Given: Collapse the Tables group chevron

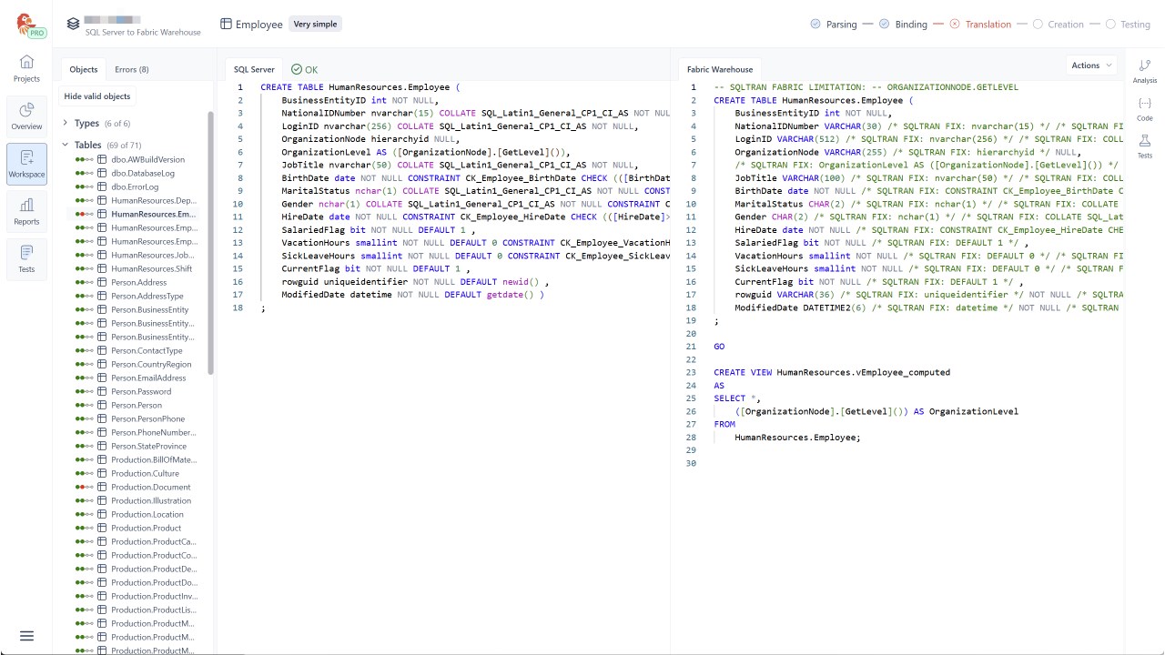Looking at the screenshot, I should pyautogui.click(x=66, y=145).
